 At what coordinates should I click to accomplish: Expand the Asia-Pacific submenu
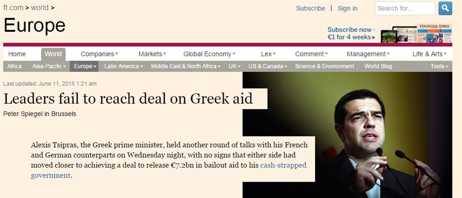[49, 66]
